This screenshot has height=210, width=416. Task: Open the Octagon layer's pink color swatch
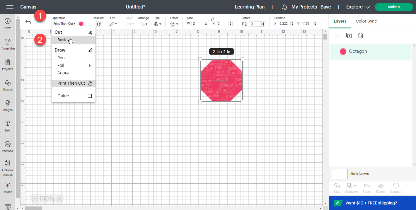pyautogui.click(x=343, y=51)
